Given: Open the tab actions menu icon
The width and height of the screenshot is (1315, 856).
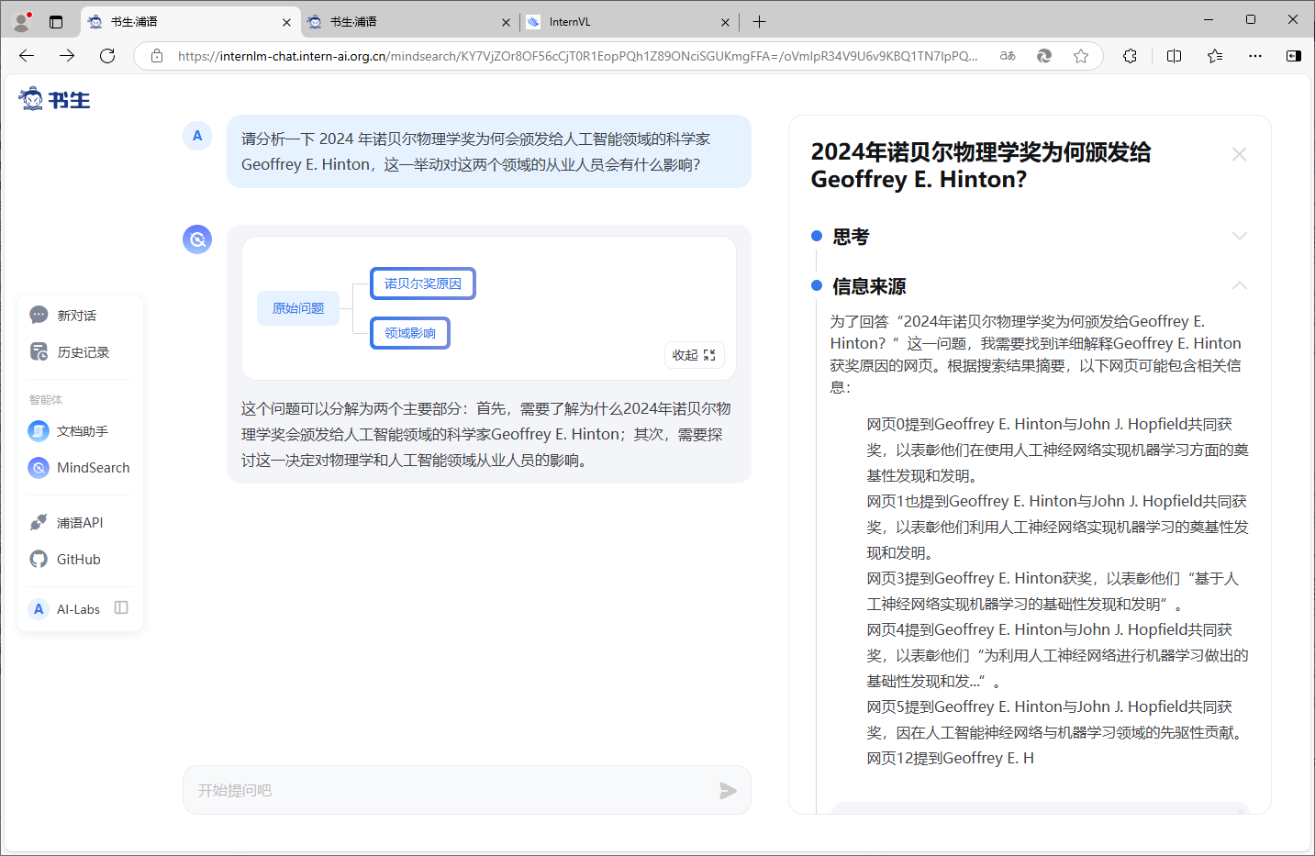Looking at the screenshot, I should (56, 22).
